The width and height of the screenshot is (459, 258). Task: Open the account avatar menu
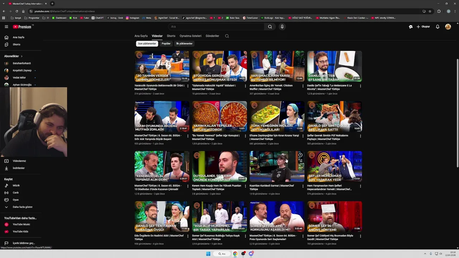pyautogui.click(x=448, y=27)
